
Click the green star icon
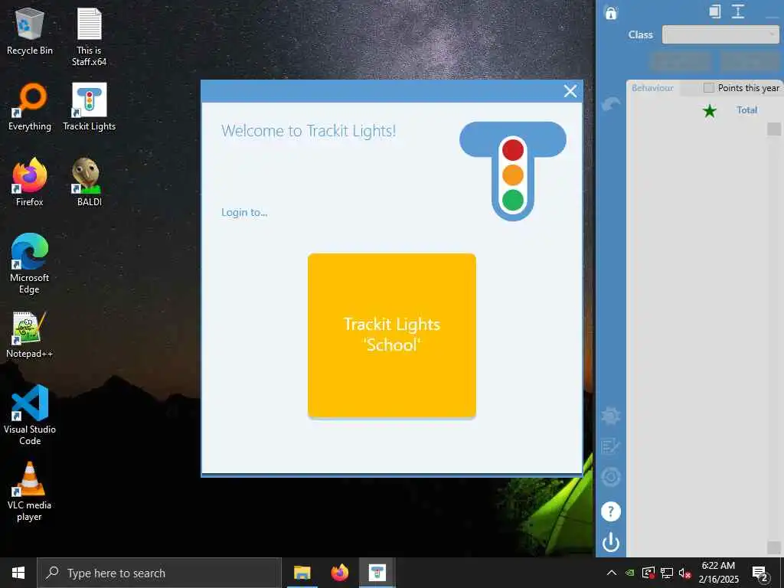pyautogui.click(x=709, y=110)
